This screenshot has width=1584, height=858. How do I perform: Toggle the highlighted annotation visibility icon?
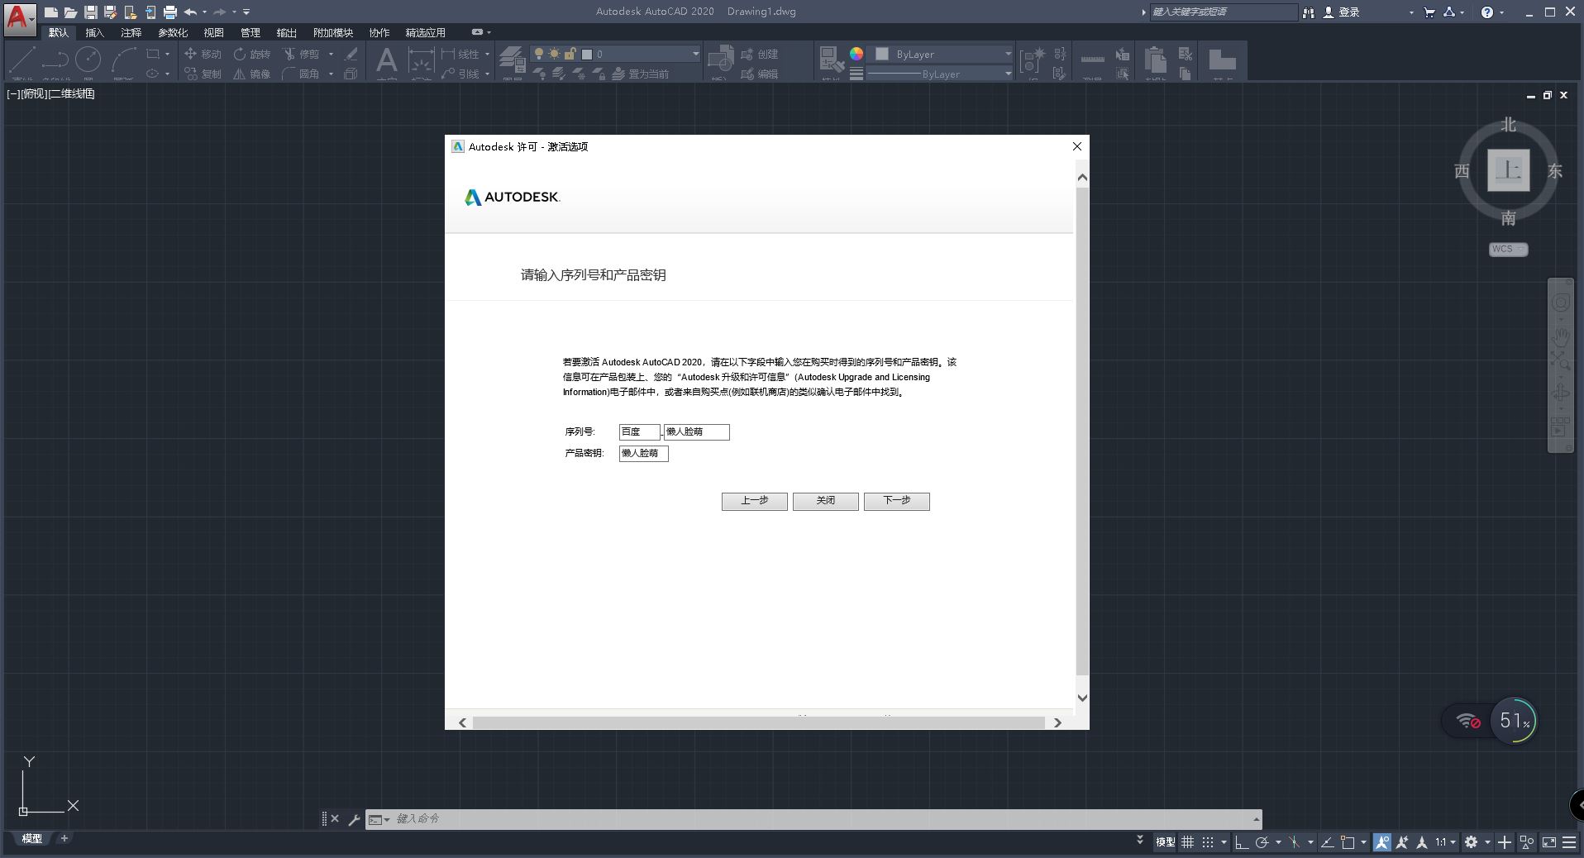pos(1381,842)
